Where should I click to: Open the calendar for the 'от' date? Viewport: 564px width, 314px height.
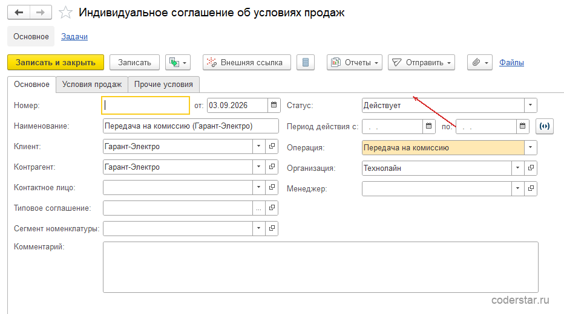click(274, 105)
